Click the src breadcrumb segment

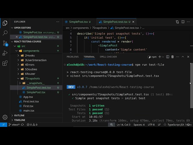click(x=68, y=28)
